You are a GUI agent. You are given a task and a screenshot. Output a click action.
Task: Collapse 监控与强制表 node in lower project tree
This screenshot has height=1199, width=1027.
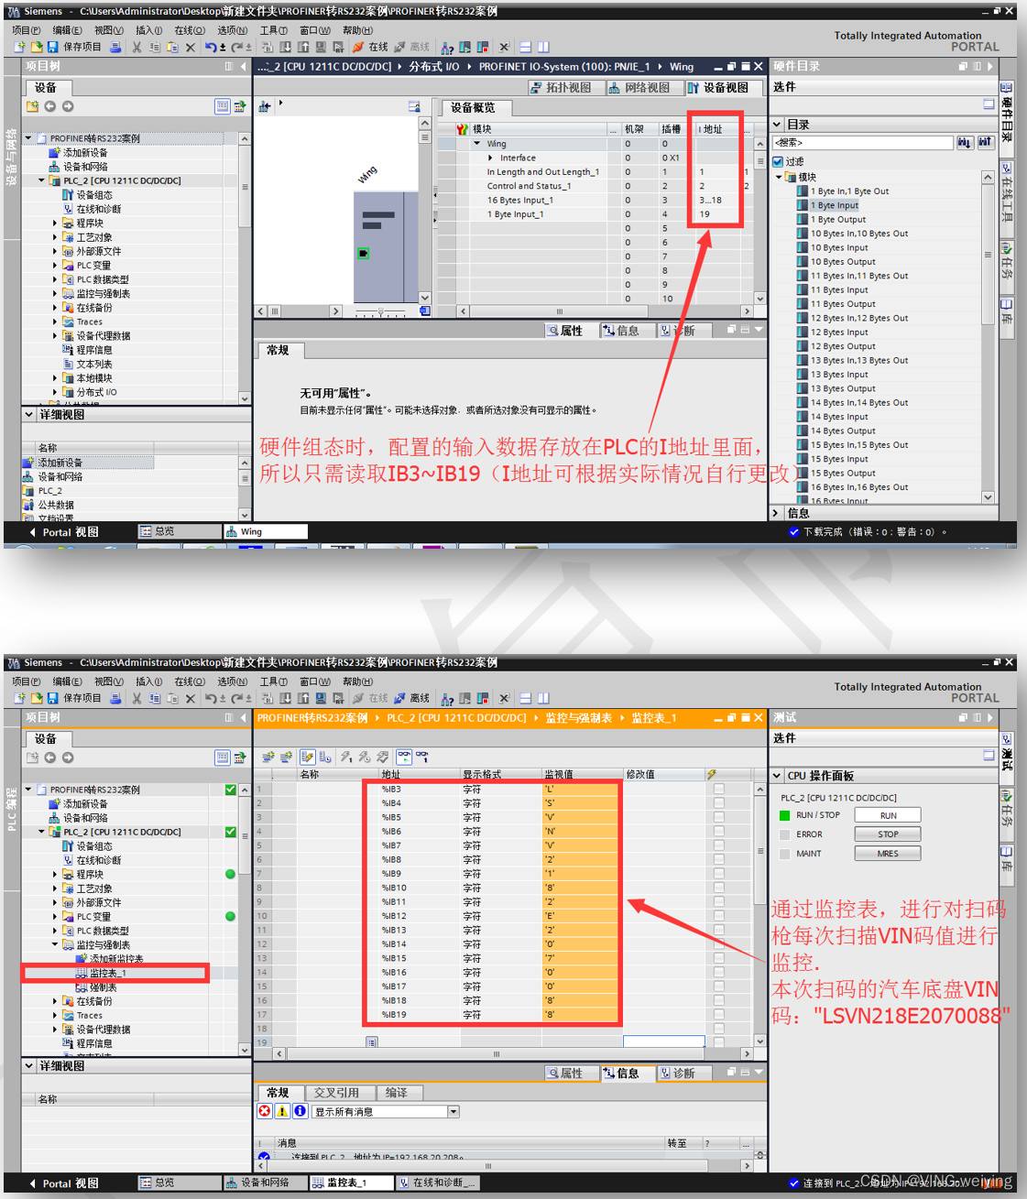(55, 944)
